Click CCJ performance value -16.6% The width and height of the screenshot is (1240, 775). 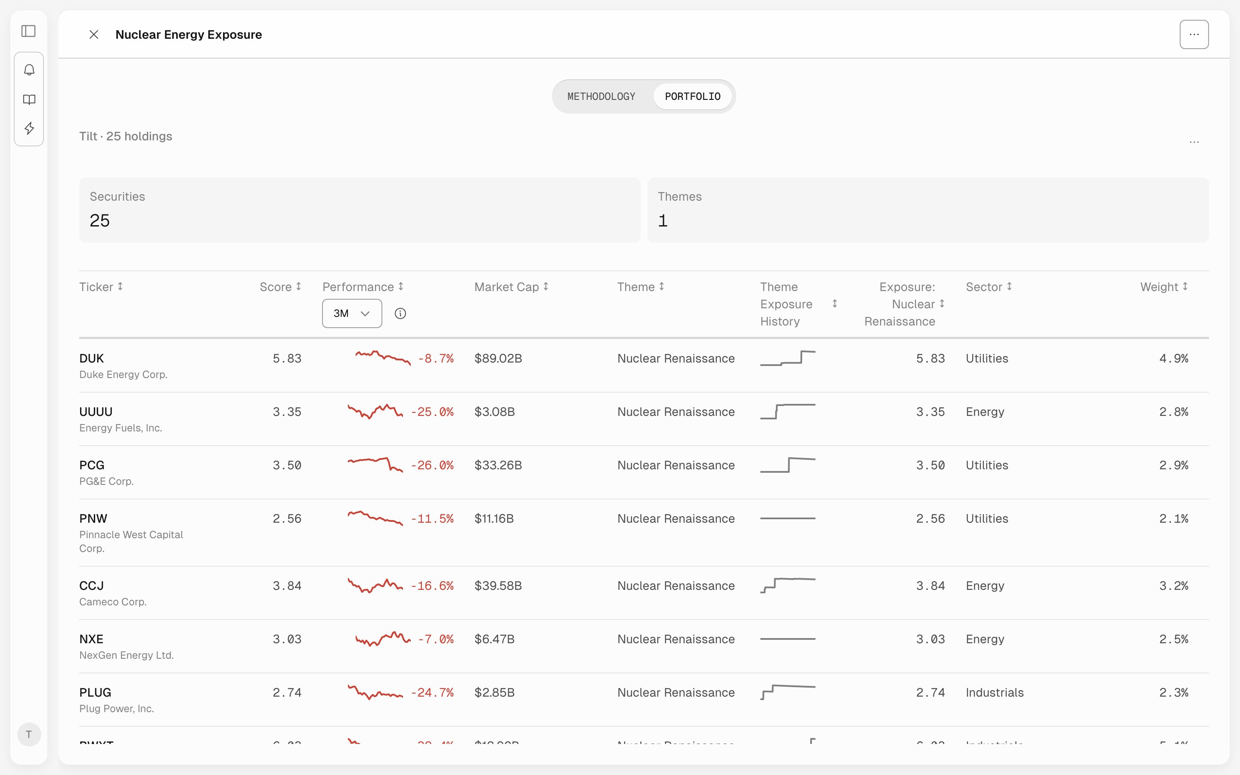[432, 586]
